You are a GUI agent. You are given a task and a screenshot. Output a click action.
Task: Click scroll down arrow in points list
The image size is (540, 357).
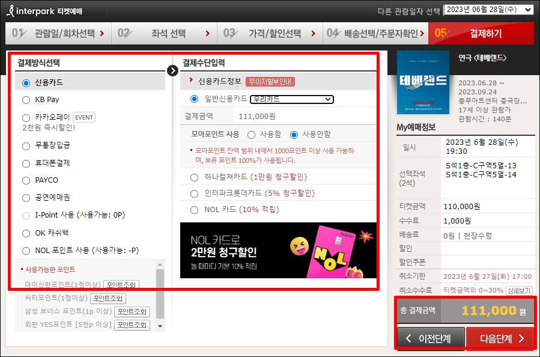click(x=160, y=326)
